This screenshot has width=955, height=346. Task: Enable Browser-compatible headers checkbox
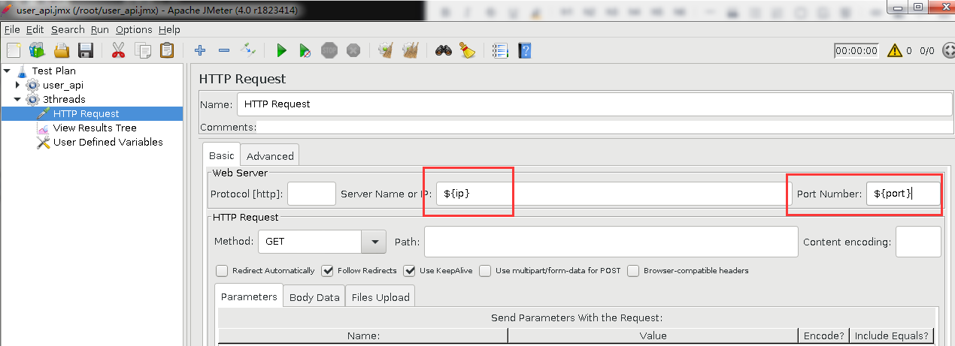tap(633, 270)
